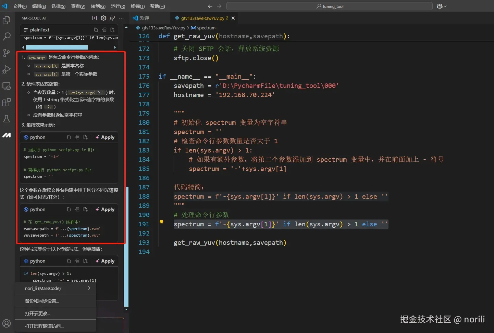494x333 pixels.
Task: Open the MarsCode AI more actions ellipsis
Action: [121, 18]
